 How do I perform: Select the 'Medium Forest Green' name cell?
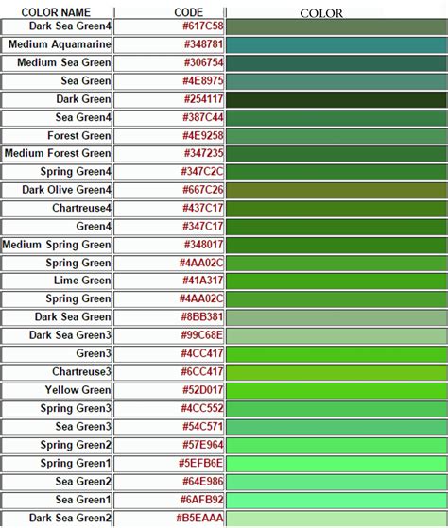(x=57, y=154)
